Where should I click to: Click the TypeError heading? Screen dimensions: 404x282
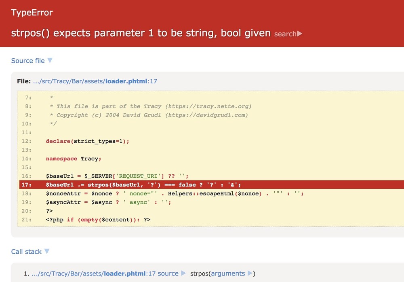(31, 13)
